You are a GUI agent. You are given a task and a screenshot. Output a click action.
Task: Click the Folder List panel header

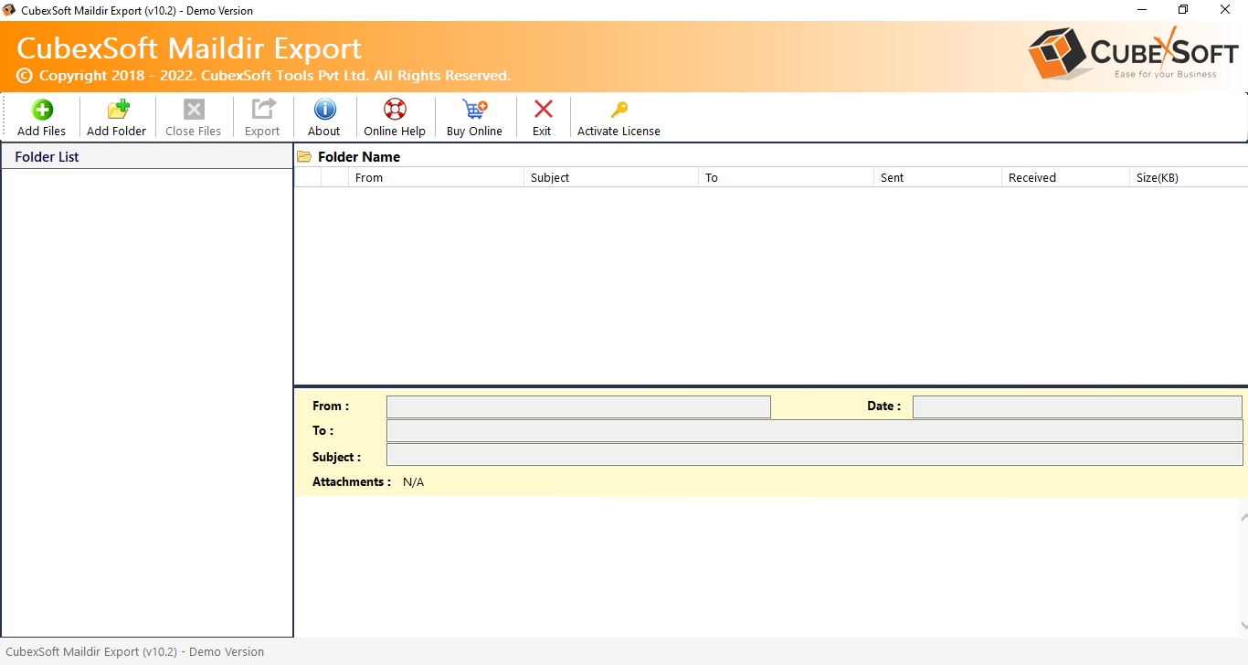pos(47,156)
